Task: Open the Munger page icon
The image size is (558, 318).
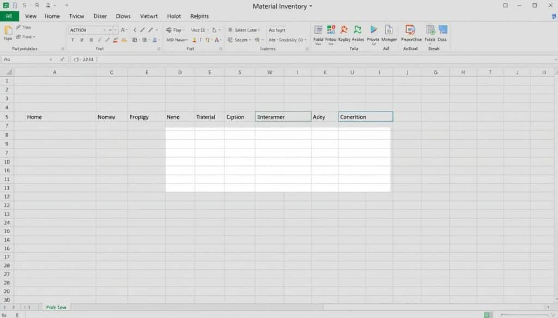Action: click(x=389, y=30)
